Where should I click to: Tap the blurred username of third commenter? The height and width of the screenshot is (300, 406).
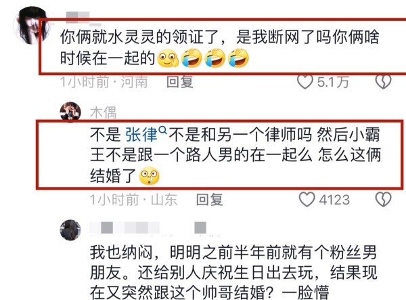148,228
